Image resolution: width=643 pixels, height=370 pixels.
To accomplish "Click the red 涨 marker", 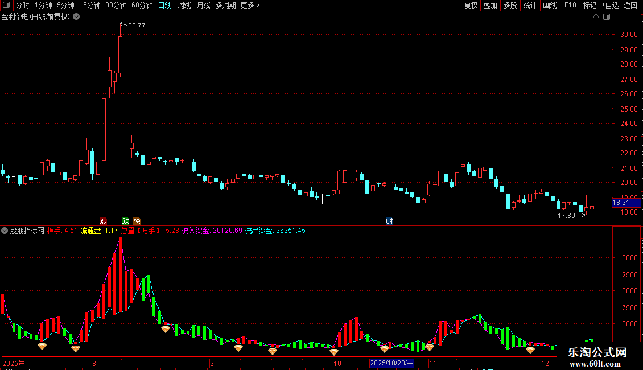I will coord(104,221).
